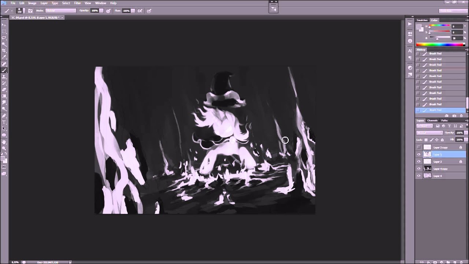Expand the Opacity dropdown arrow in options bar
Viewport: 469px width, 264px height.
tap(101, 11)
